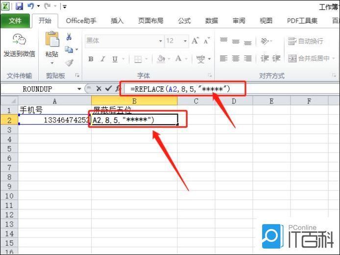Switch to the 开始 Home tab

(x=45, y=21)
